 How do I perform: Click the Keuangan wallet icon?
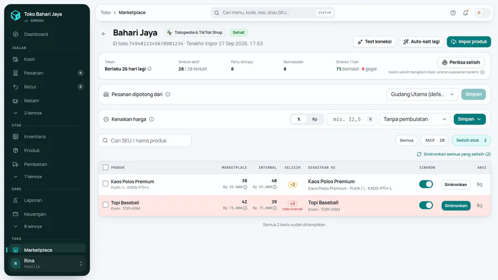pyautogui.click(x=15, y=214)
